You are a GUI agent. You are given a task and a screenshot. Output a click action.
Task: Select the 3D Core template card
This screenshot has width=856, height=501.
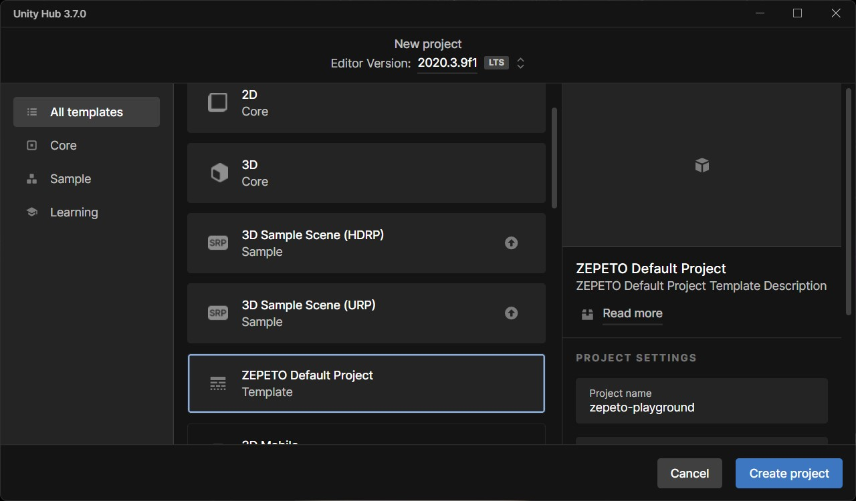(366, 173)
